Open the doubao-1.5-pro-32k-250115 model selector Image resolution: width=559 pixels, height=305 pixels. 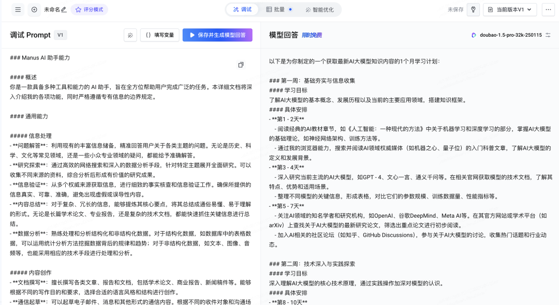click(507, 35)
